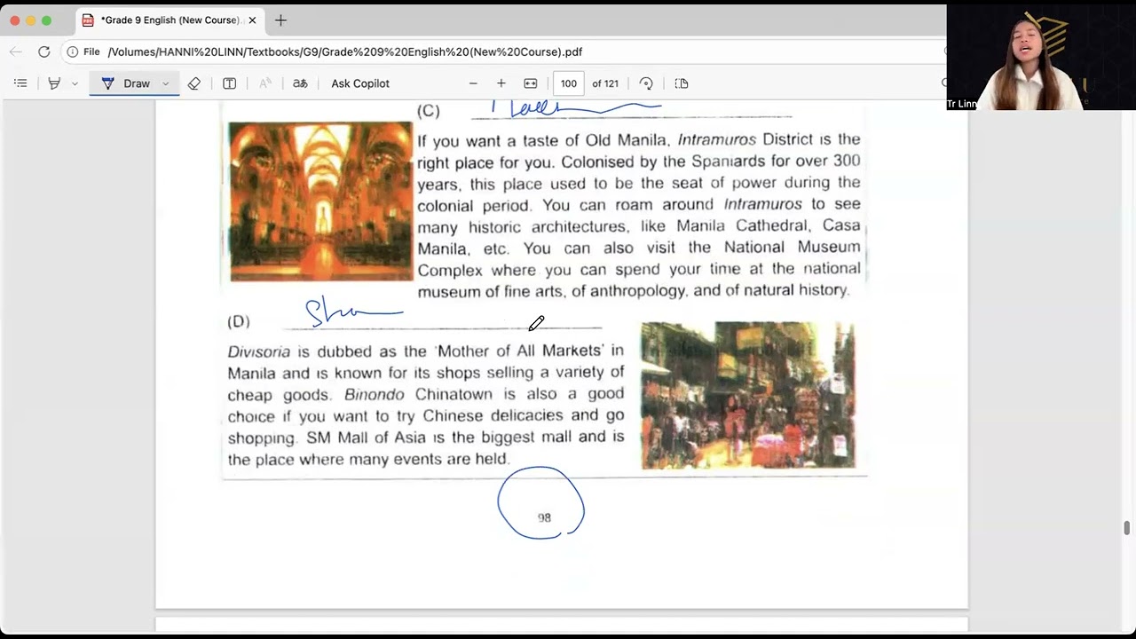Open the Draw pen options dropdown
The image size is (1136, 639).
point(165,83)
